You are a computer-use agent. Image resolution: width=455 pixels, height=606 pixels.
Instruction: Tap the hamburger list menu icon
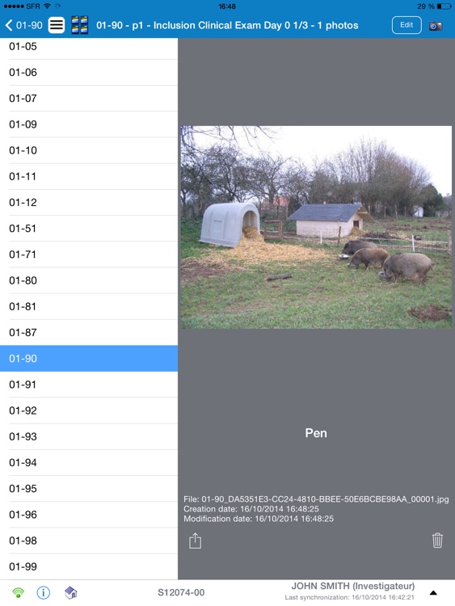pos(57,26)
